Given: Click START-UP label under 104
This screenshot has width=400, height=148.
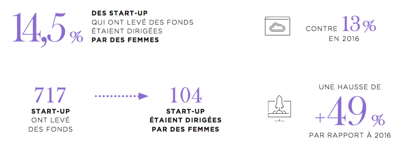Looking at the screenshot, I should pyautogui.click(x=185, y=111).
